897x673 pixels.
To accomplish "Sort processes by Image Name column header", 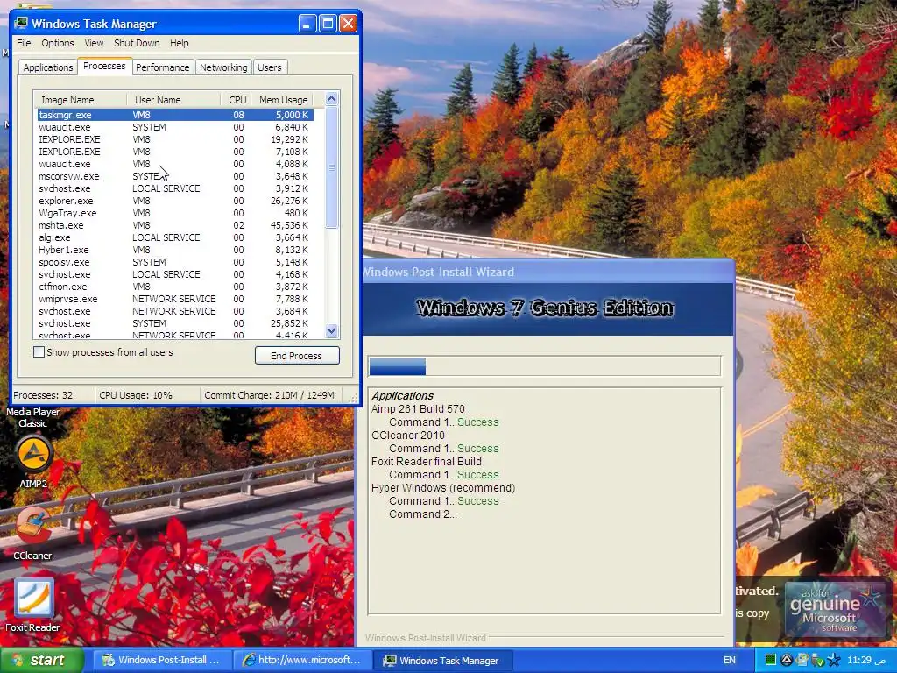I will (x=80, y=100).
